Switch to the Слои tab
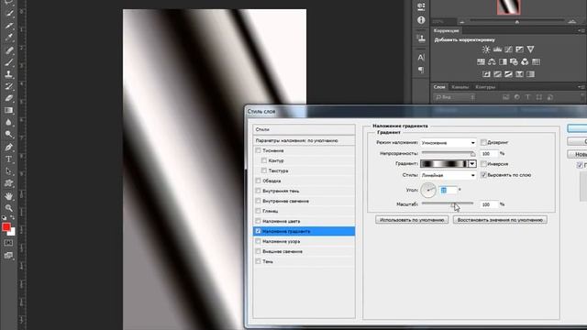Image resolution: width=587 pixels, height=330 pixels. click(x=439, y=87)
